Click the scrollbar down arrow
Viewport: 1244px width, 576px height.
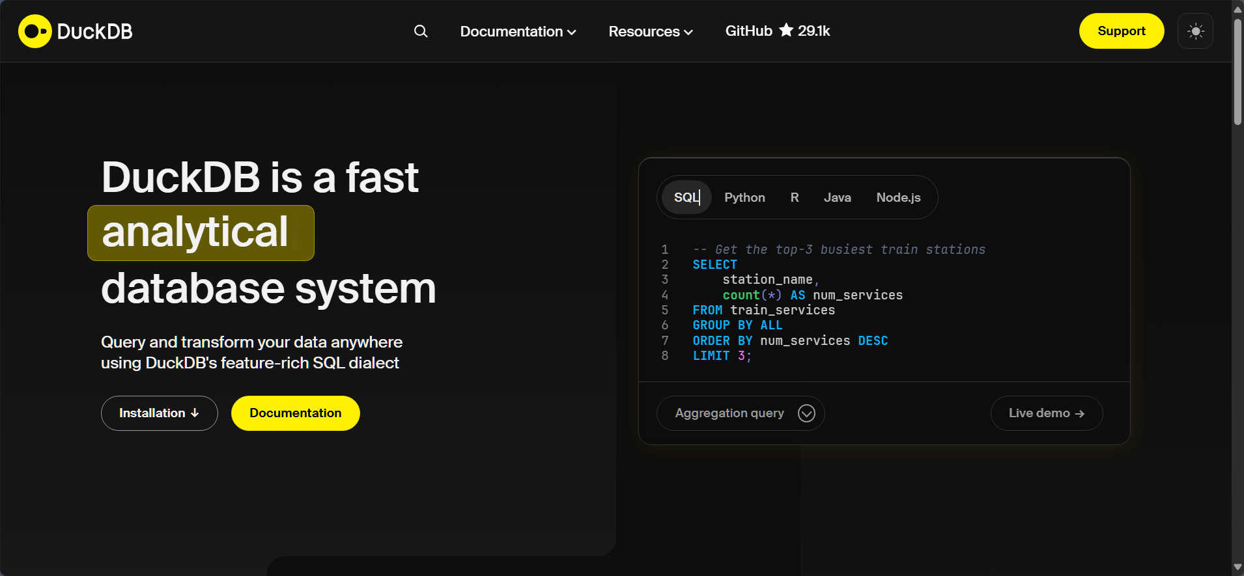(x=1237, y=568)
